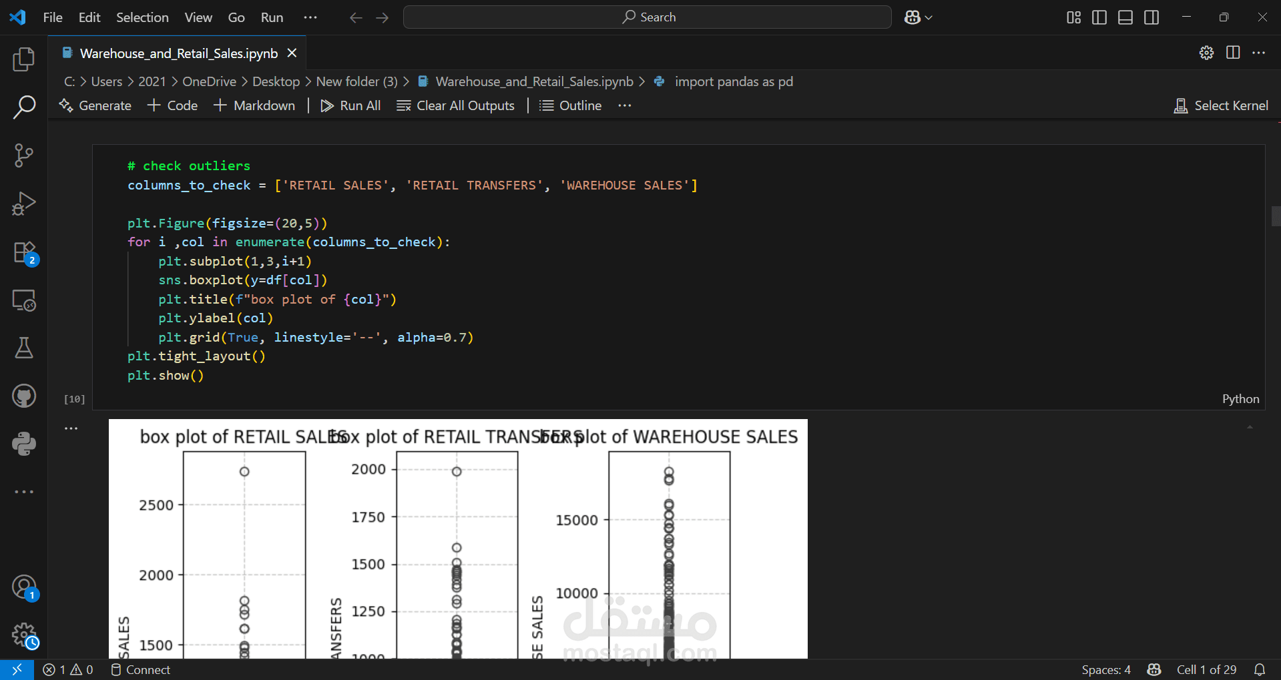Toggle the secondary side bar layout button
The height and width of the screenshot is (680, 1281).
[1151, 17]
